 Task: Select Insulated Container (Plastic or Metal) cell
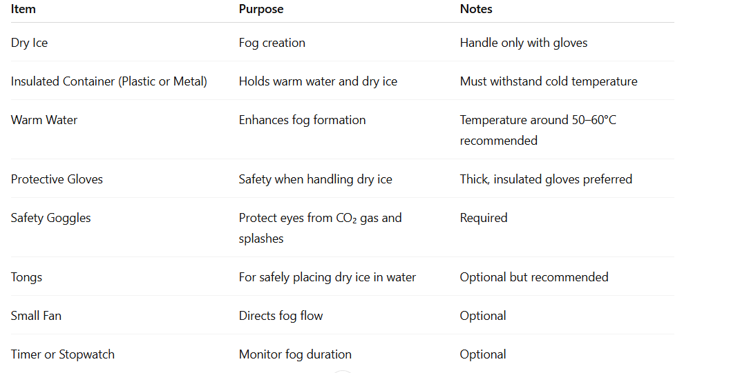point(109,81)
